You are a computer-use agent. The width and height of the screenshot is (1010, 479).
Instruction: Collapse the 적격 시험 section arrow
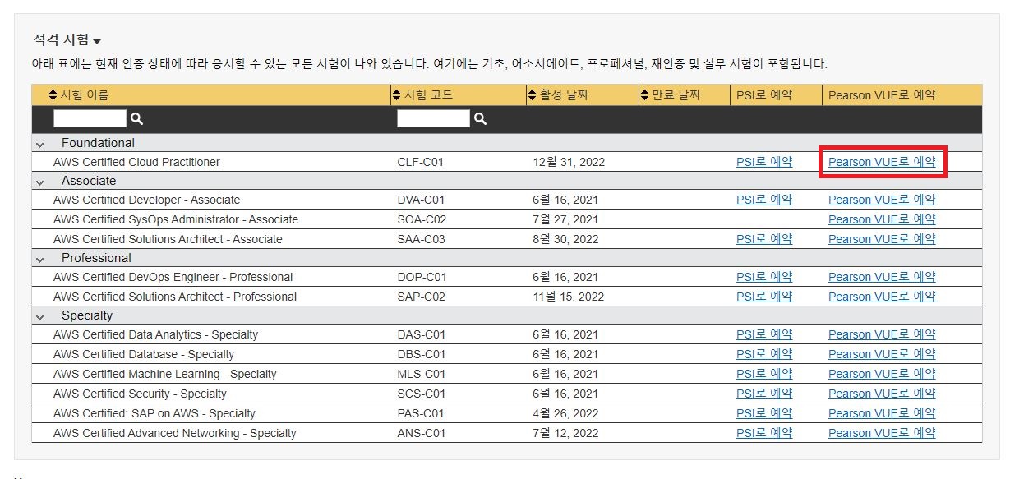97,41
